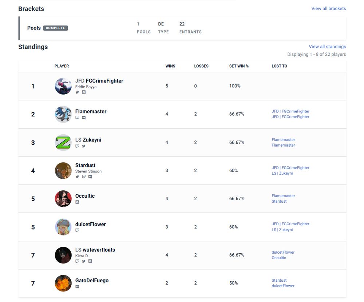The width and height of the screenshot is (364, 302).
Task: Click FGCrimeFighter's Discord icon
Action: pos(84,92)
